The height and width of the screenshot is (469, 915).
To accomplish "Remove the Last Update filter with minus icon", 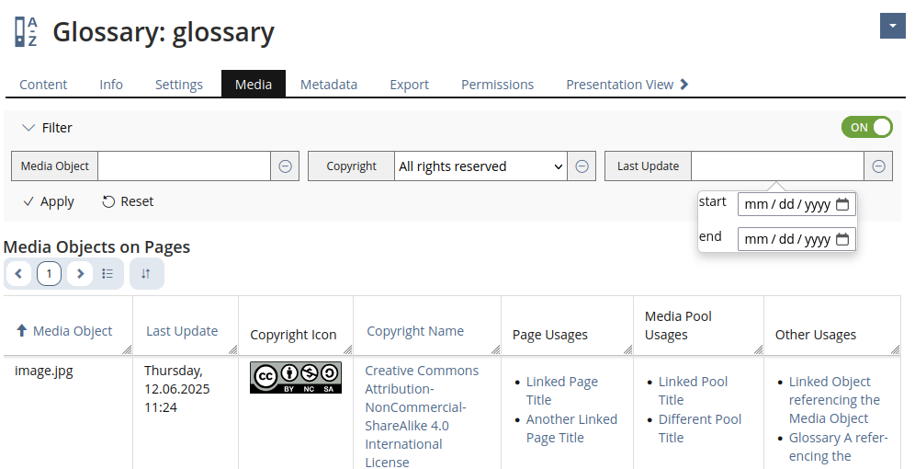I will (878, 166).
